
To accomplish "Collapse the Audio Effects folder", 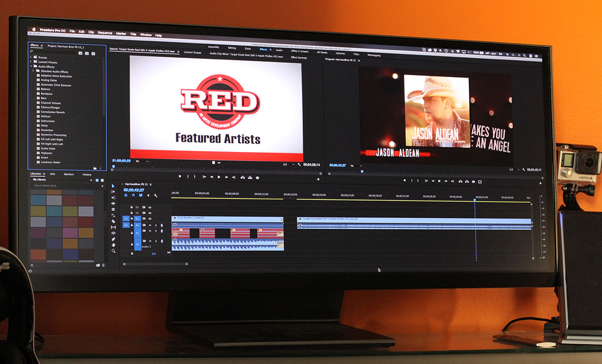I will (x=31, y=66).
